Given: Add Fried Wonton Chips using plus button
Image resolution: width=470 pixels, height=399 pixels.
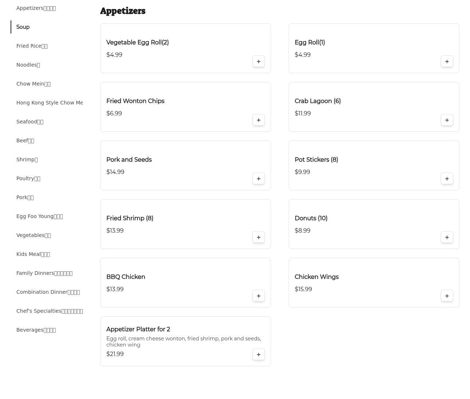Looking at the screenshot, I should coord(259,120).
